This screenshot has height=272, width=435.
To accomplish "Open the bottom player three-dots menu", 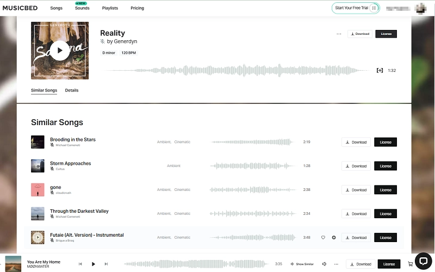I will click(336, 264).
